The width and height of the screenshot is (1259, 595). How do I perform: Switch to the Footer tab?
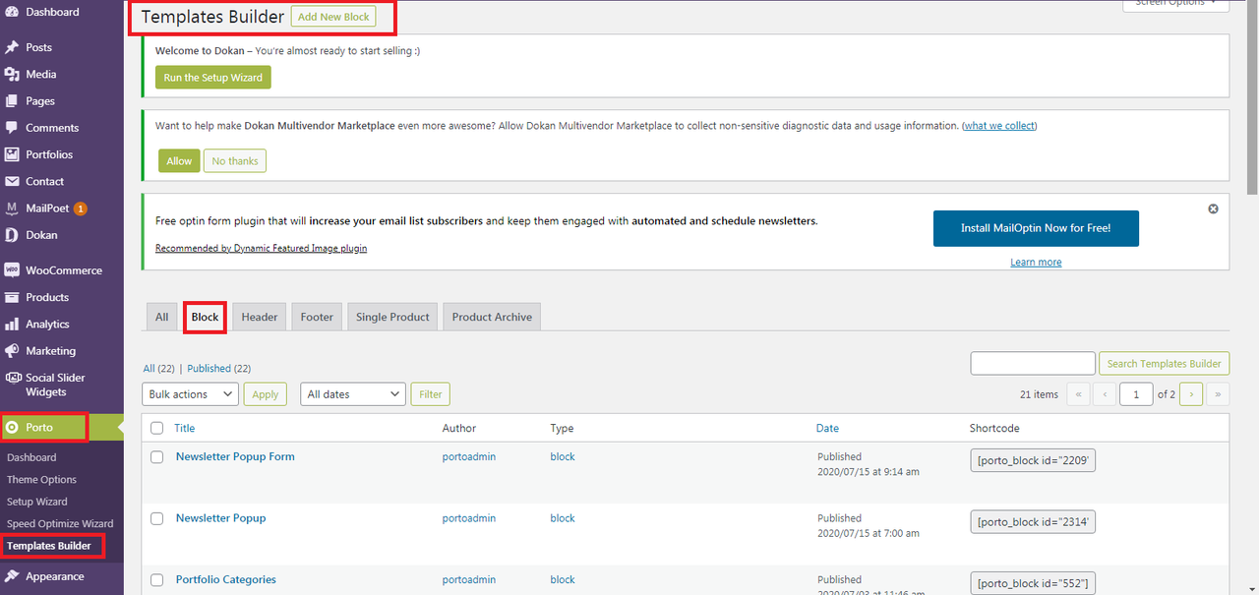317,317
